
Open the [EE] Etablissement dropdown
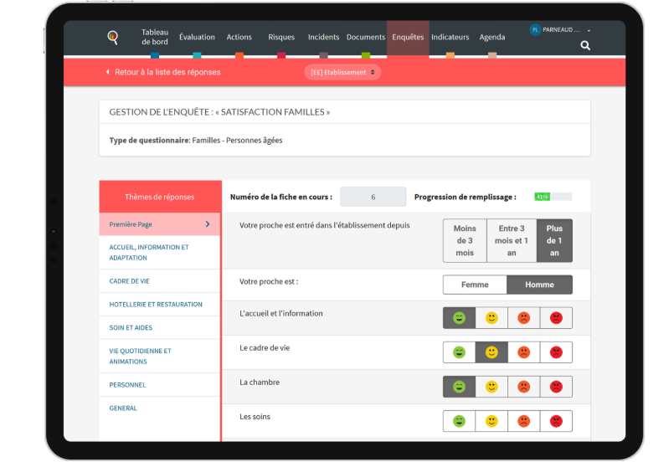click(x=342, y=73)
